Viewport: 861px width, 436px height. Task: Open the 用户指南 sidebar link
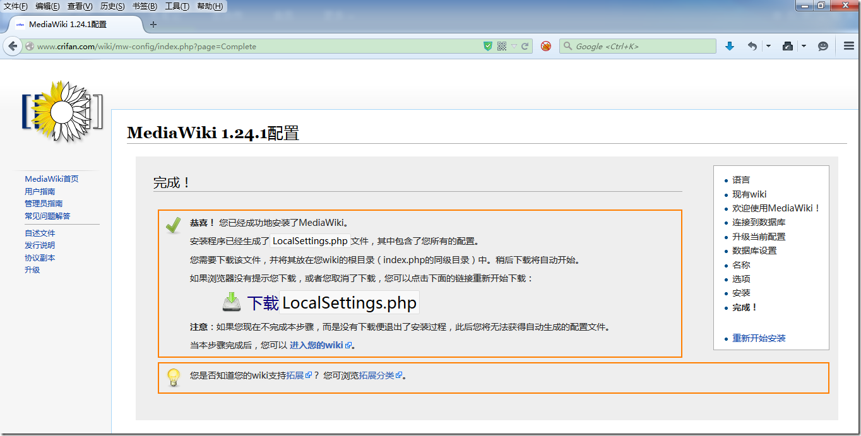pyautogui.click(x=40, y=191)
